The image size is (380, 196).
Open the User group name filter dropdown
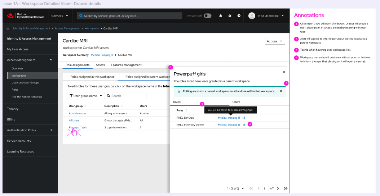click(86, 96)
